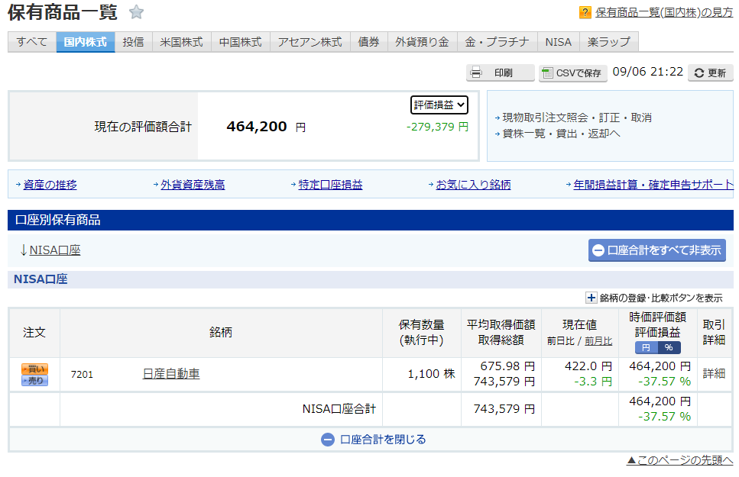Open 現物取引注文照会・訂正・取消 link

click(577, 118)
